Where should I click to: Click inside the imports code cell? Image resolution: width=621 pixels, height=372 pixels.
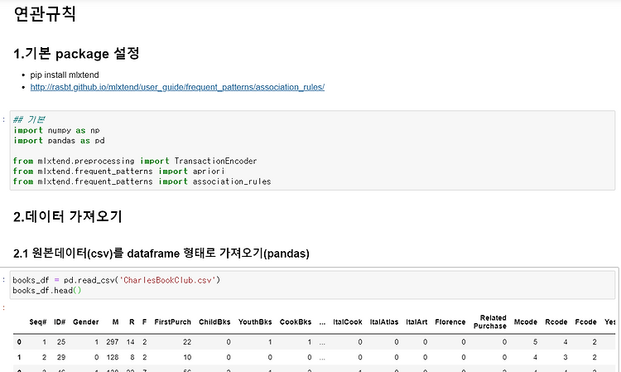[x=312, y=151]
